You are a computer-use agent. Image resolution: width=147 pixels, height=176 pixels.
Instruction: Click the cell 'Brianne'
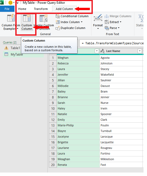click(78, 97)
